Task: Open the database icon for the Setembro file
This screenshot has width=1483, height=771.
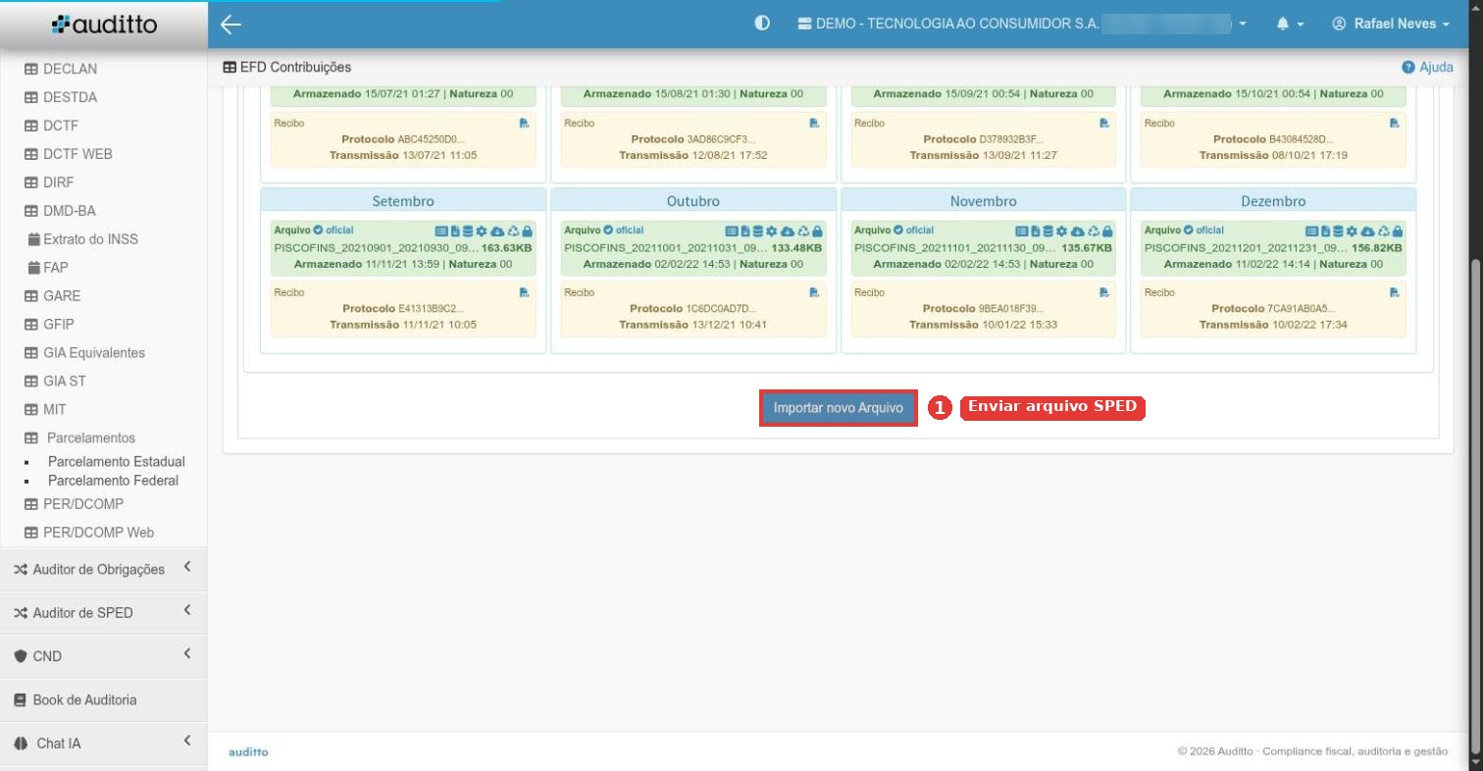Action: pos(468,231)
